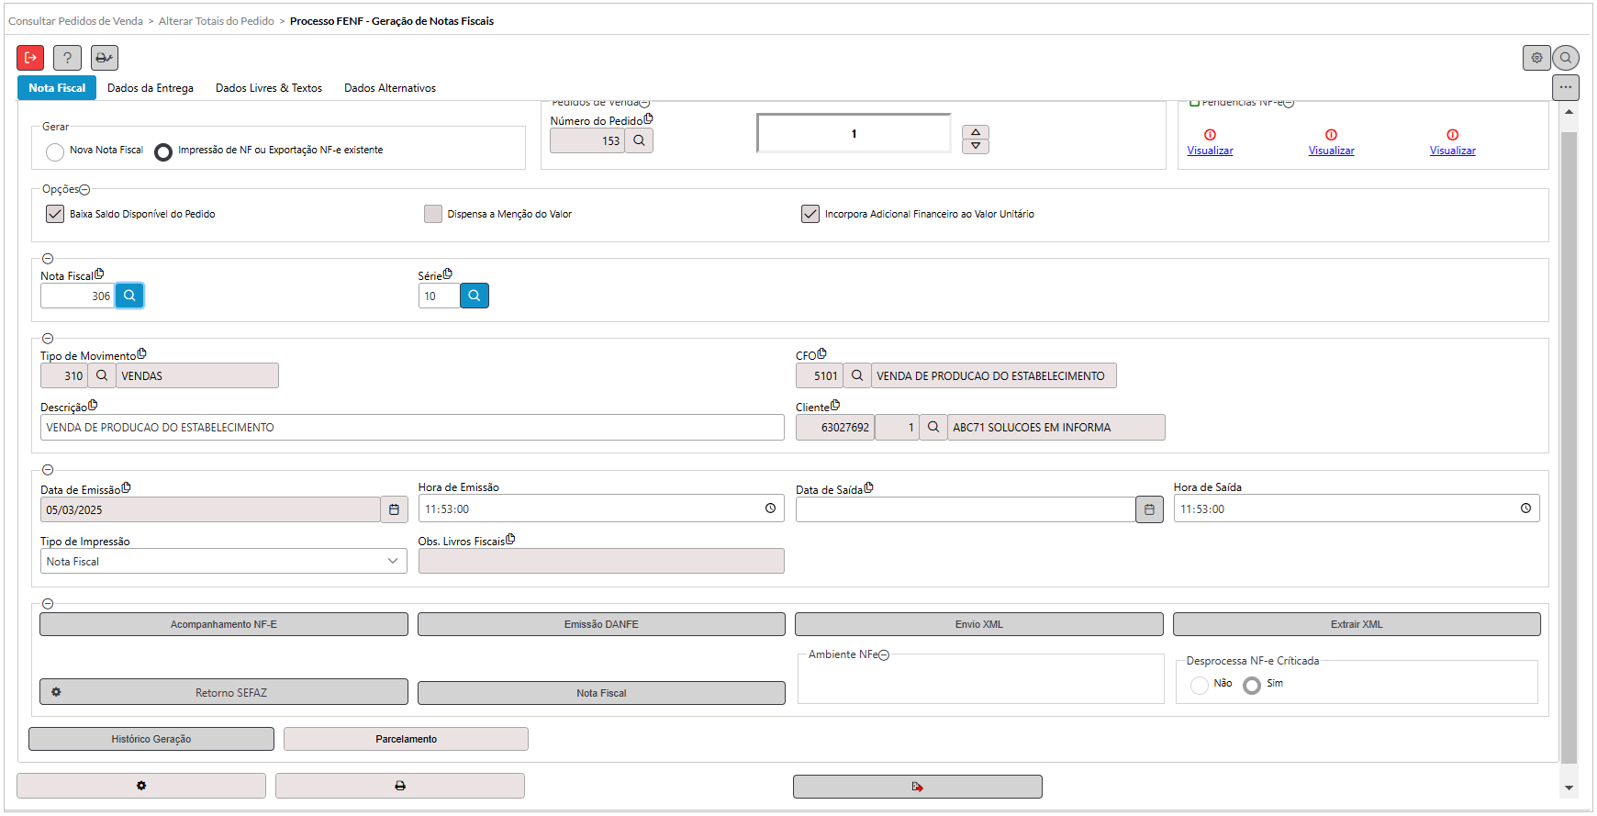Image resolution: width=1597 pixels, height=816 pixels.
Task: Click the printer icon button at bottom
Action: [399, 786]
